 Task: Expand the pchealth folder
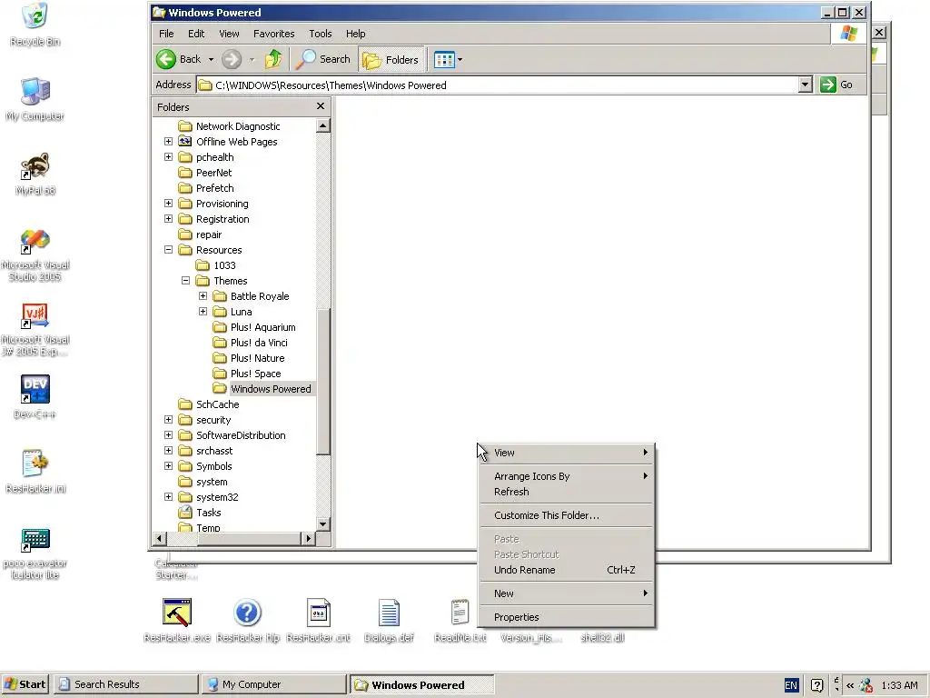pyautogui.click(x=168, y=156)
